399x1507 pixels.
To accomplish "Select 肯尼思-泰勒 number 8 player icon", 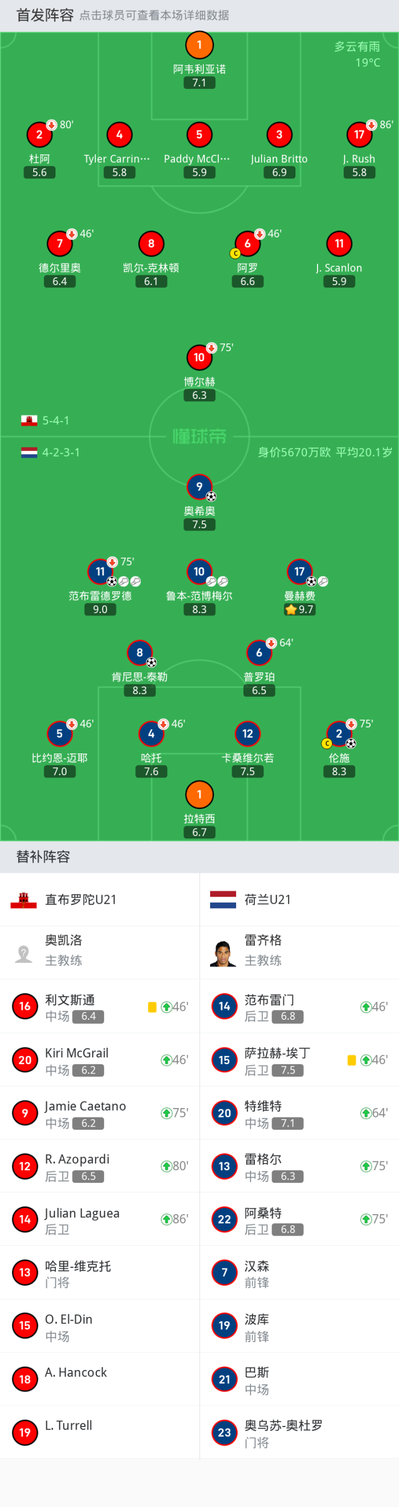I will click(140, 653).
